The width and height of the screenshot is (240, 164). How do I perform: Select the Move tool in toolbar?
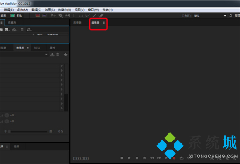pyautogui.click(x=53, y=15)
